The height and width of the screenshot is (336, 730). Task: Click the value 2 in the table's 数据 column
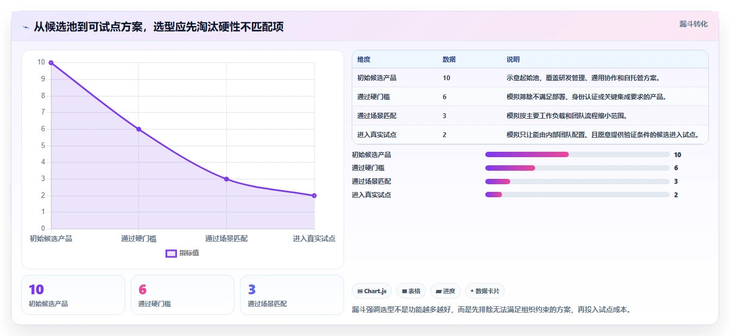pos(445,135)
